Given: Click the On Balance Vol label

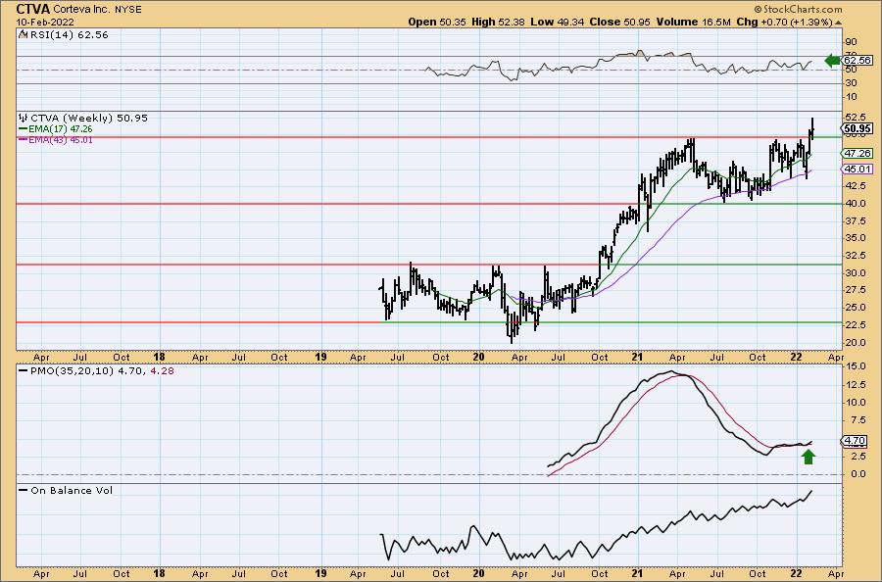Looking at the screenshot, I should click(x=72, y=491).
